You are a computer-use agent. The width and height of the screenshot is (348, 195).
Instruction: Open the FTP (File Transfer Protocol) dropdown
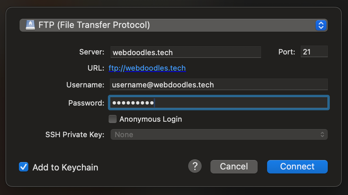pos(169,25)
